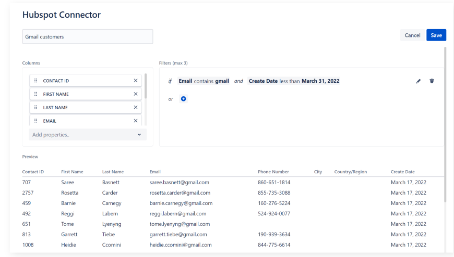
Task: Select 'Create Date less than March 31, 2022' condition
Action: [x=294, y=81]
